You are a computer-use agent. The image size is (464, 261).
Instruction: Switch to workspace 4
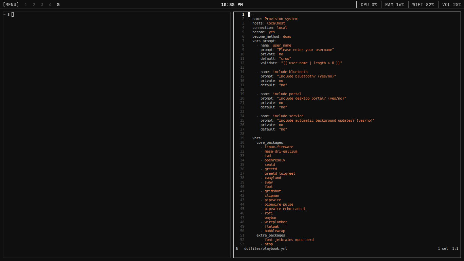point(50,5)
